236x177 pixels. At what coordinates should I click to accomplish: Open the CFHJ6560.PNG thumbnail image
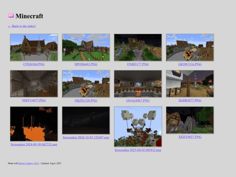34,47
